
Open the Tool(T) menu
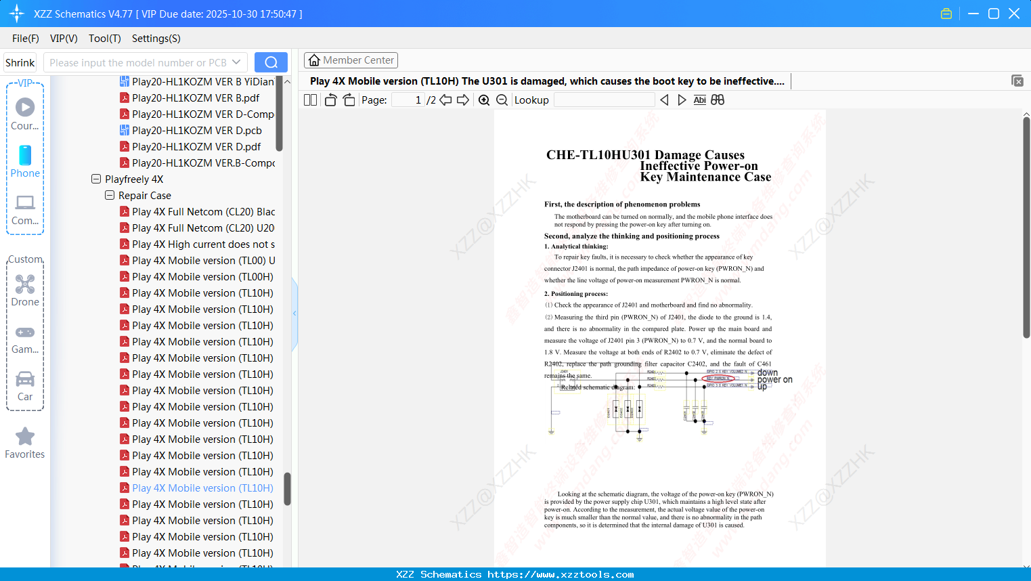(x=105, y=38)
